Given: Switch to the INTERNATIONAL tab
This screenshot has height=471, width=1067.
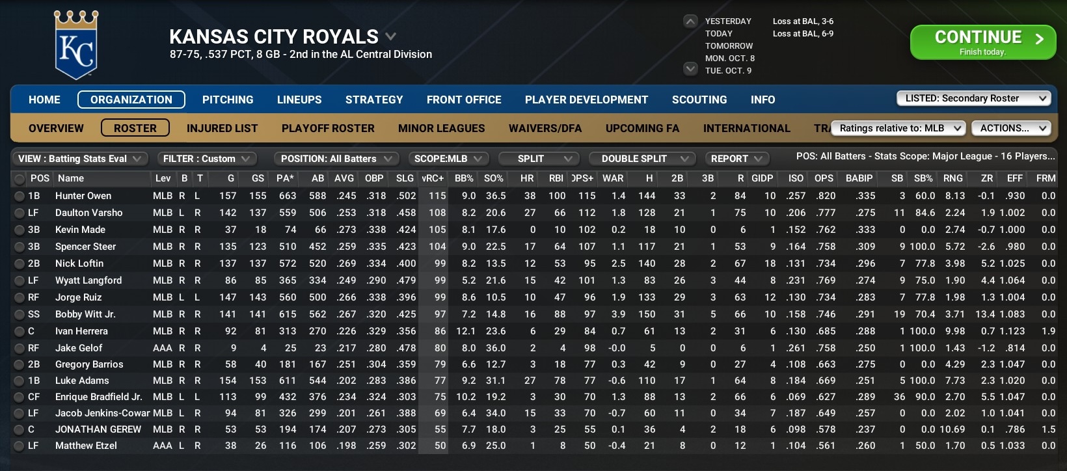Looking at the screenshot, I should point(746,128).
